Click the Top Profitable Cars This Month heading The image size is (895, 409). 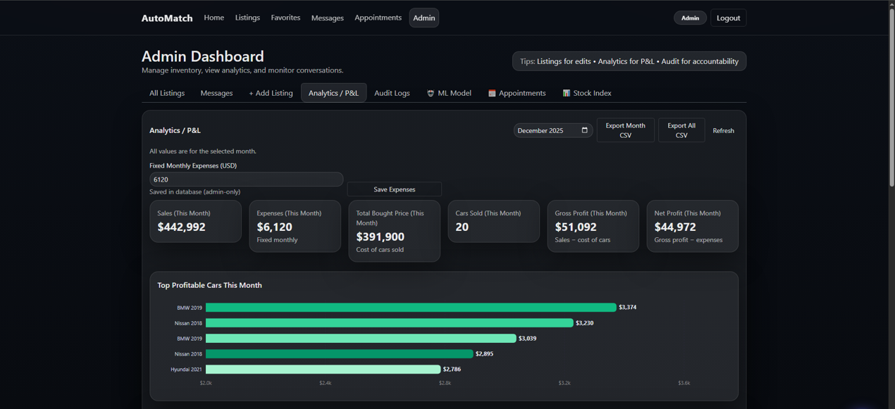[x=209, y=285]
